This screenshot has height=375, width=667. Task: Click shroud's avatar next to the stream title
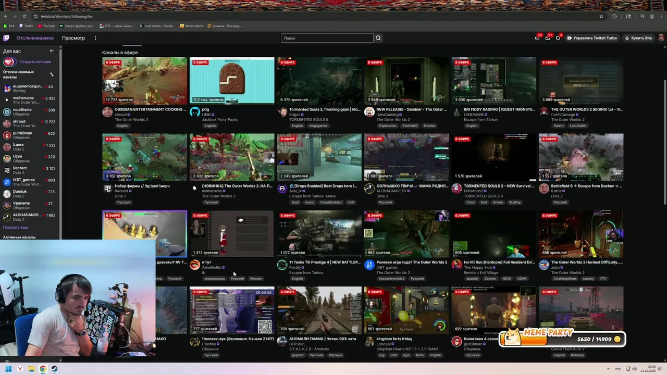click(107, 112)
